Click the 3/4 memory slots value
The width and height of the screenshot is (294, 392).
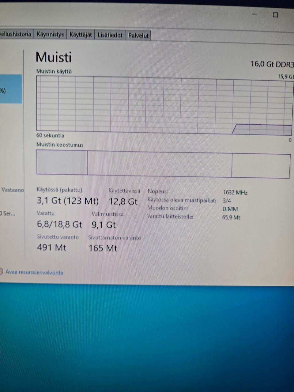click(227, 201)
